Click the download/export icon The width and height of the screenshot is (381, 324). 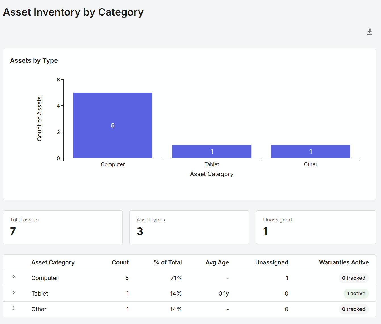point(369,32)
